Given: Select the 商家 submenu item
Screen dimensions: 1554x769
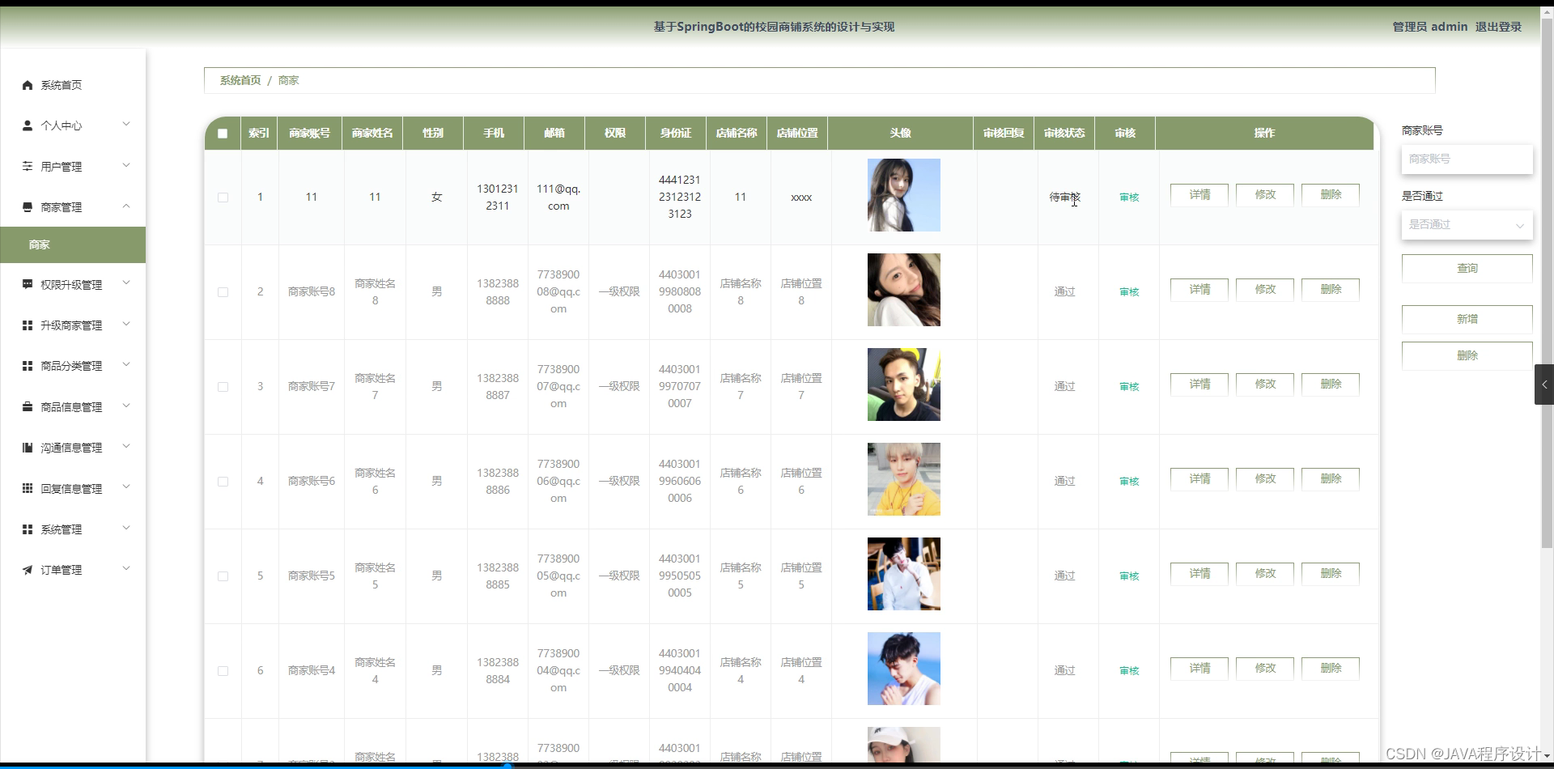Looking at the screenshot, I should (x=73, y=244).
